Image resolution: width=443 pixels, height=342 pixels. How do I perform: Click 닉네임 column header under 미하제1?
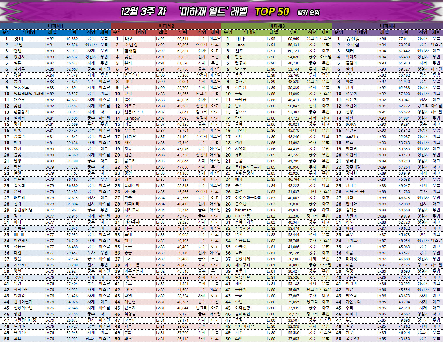pos(29,32)
